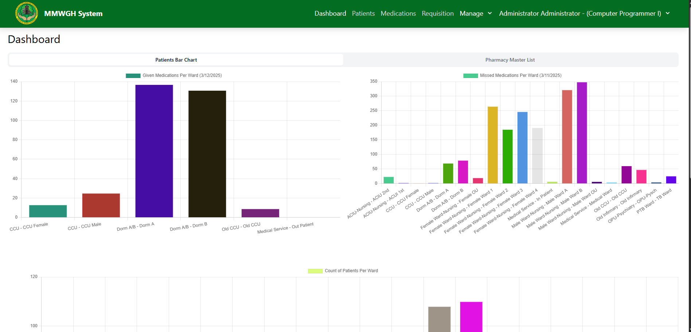This screenshot has height=332, width=691.
Task: Expand the Manage dropdown menu
Action: [x=471, y=13]
